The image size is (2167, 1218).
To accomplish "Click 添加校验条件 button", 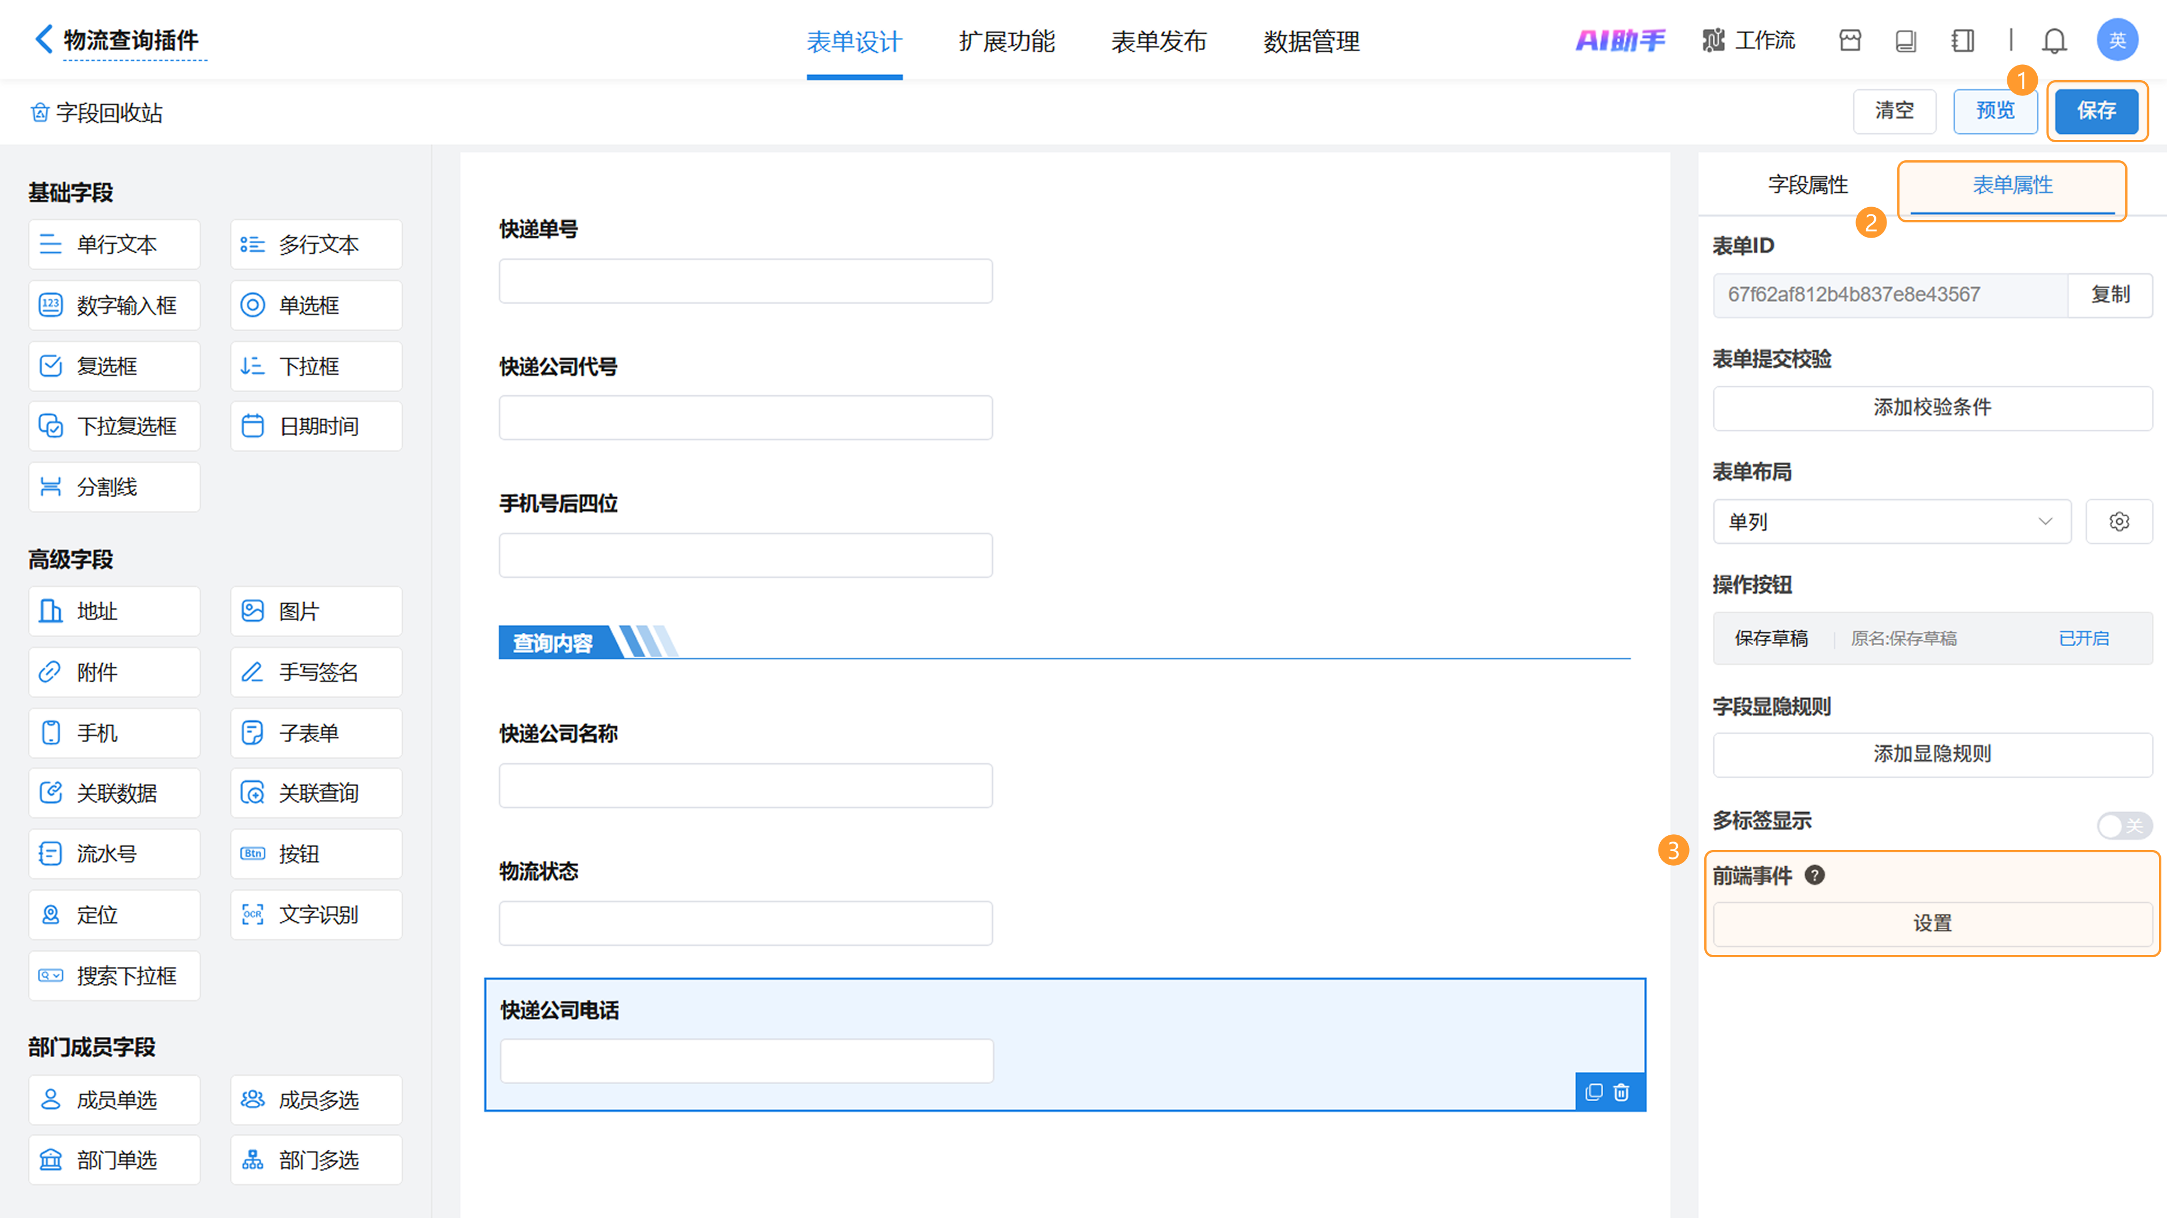I will coord(1933,408).
